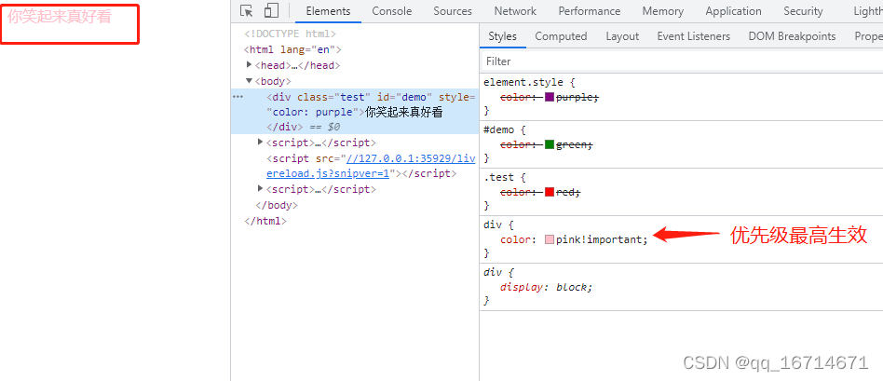
Task: Activate the inspect element picker icon
Action: tap(246, 10)
